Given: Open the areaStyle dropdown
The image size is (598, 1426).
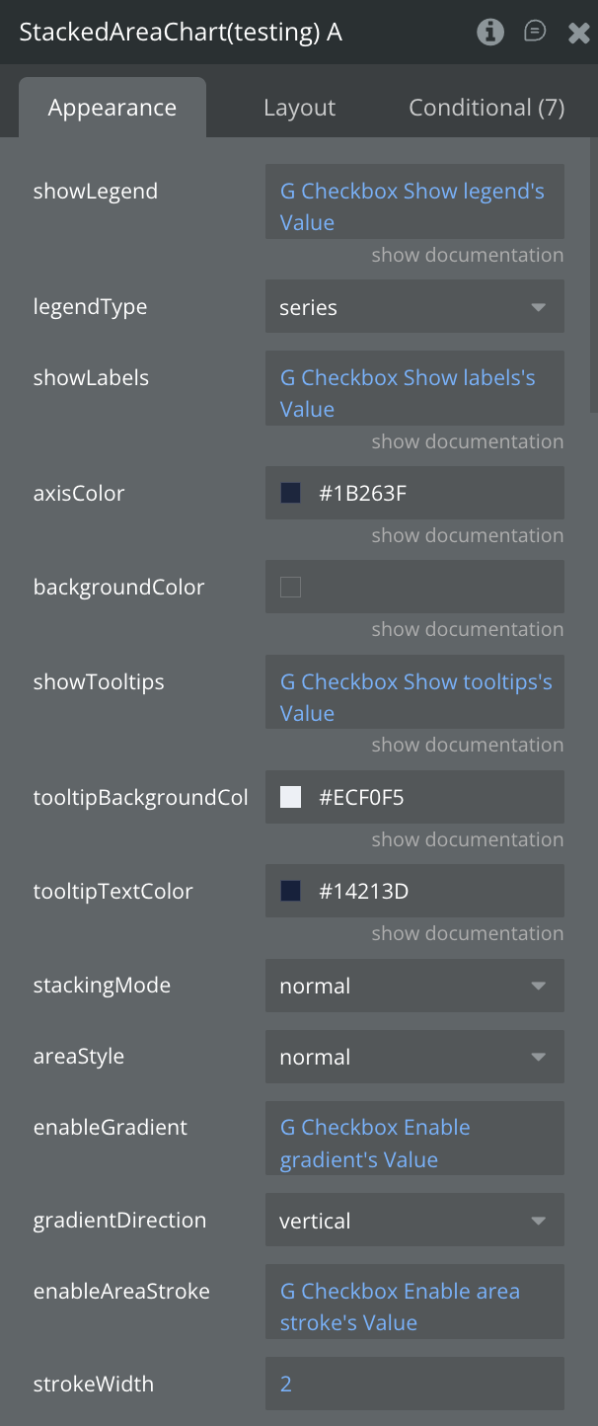Looking at the screenshot, I should point(414,1057).
